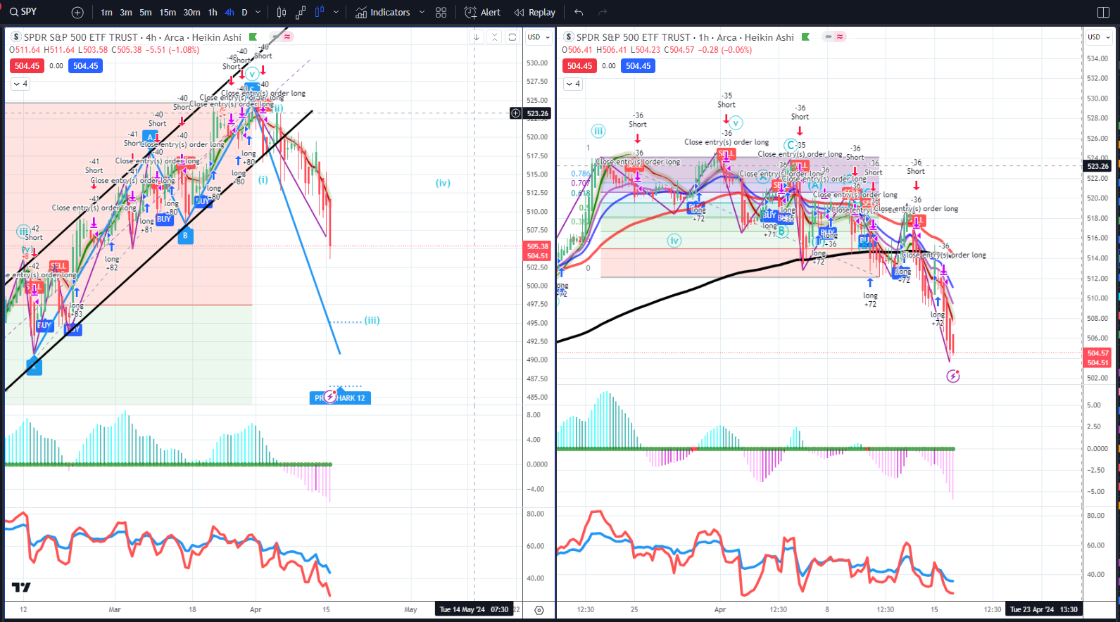Open the Indicators dialog
This screenshot has height=622, width=1120.
[382, 12]
